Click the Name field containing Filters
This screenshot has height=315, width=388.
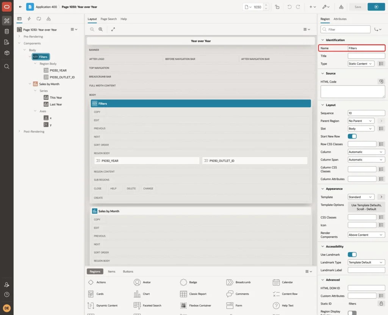(366, 48)
